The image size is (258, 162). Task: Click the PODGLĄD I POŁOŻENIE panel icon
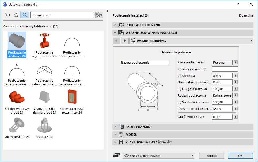pos(121,25)
